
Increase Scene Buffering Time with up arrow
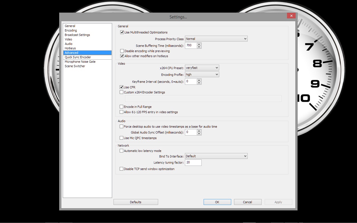(x=199, y=44)
